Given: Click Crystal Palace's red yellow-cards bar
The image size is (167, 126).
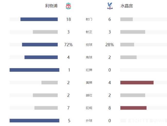Looking at the screenshot, I should tap(137, 83).
